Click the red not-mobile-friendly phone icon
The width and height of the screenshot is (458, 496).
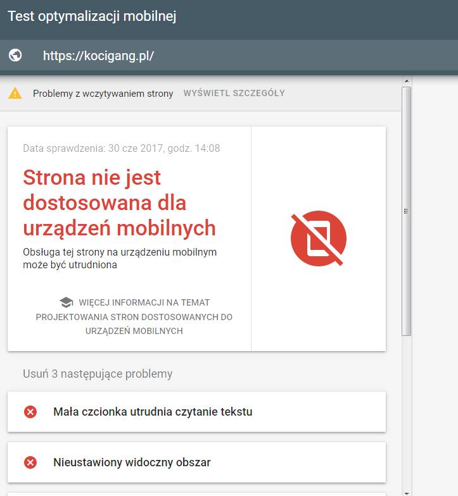click(x=318, y=239)
